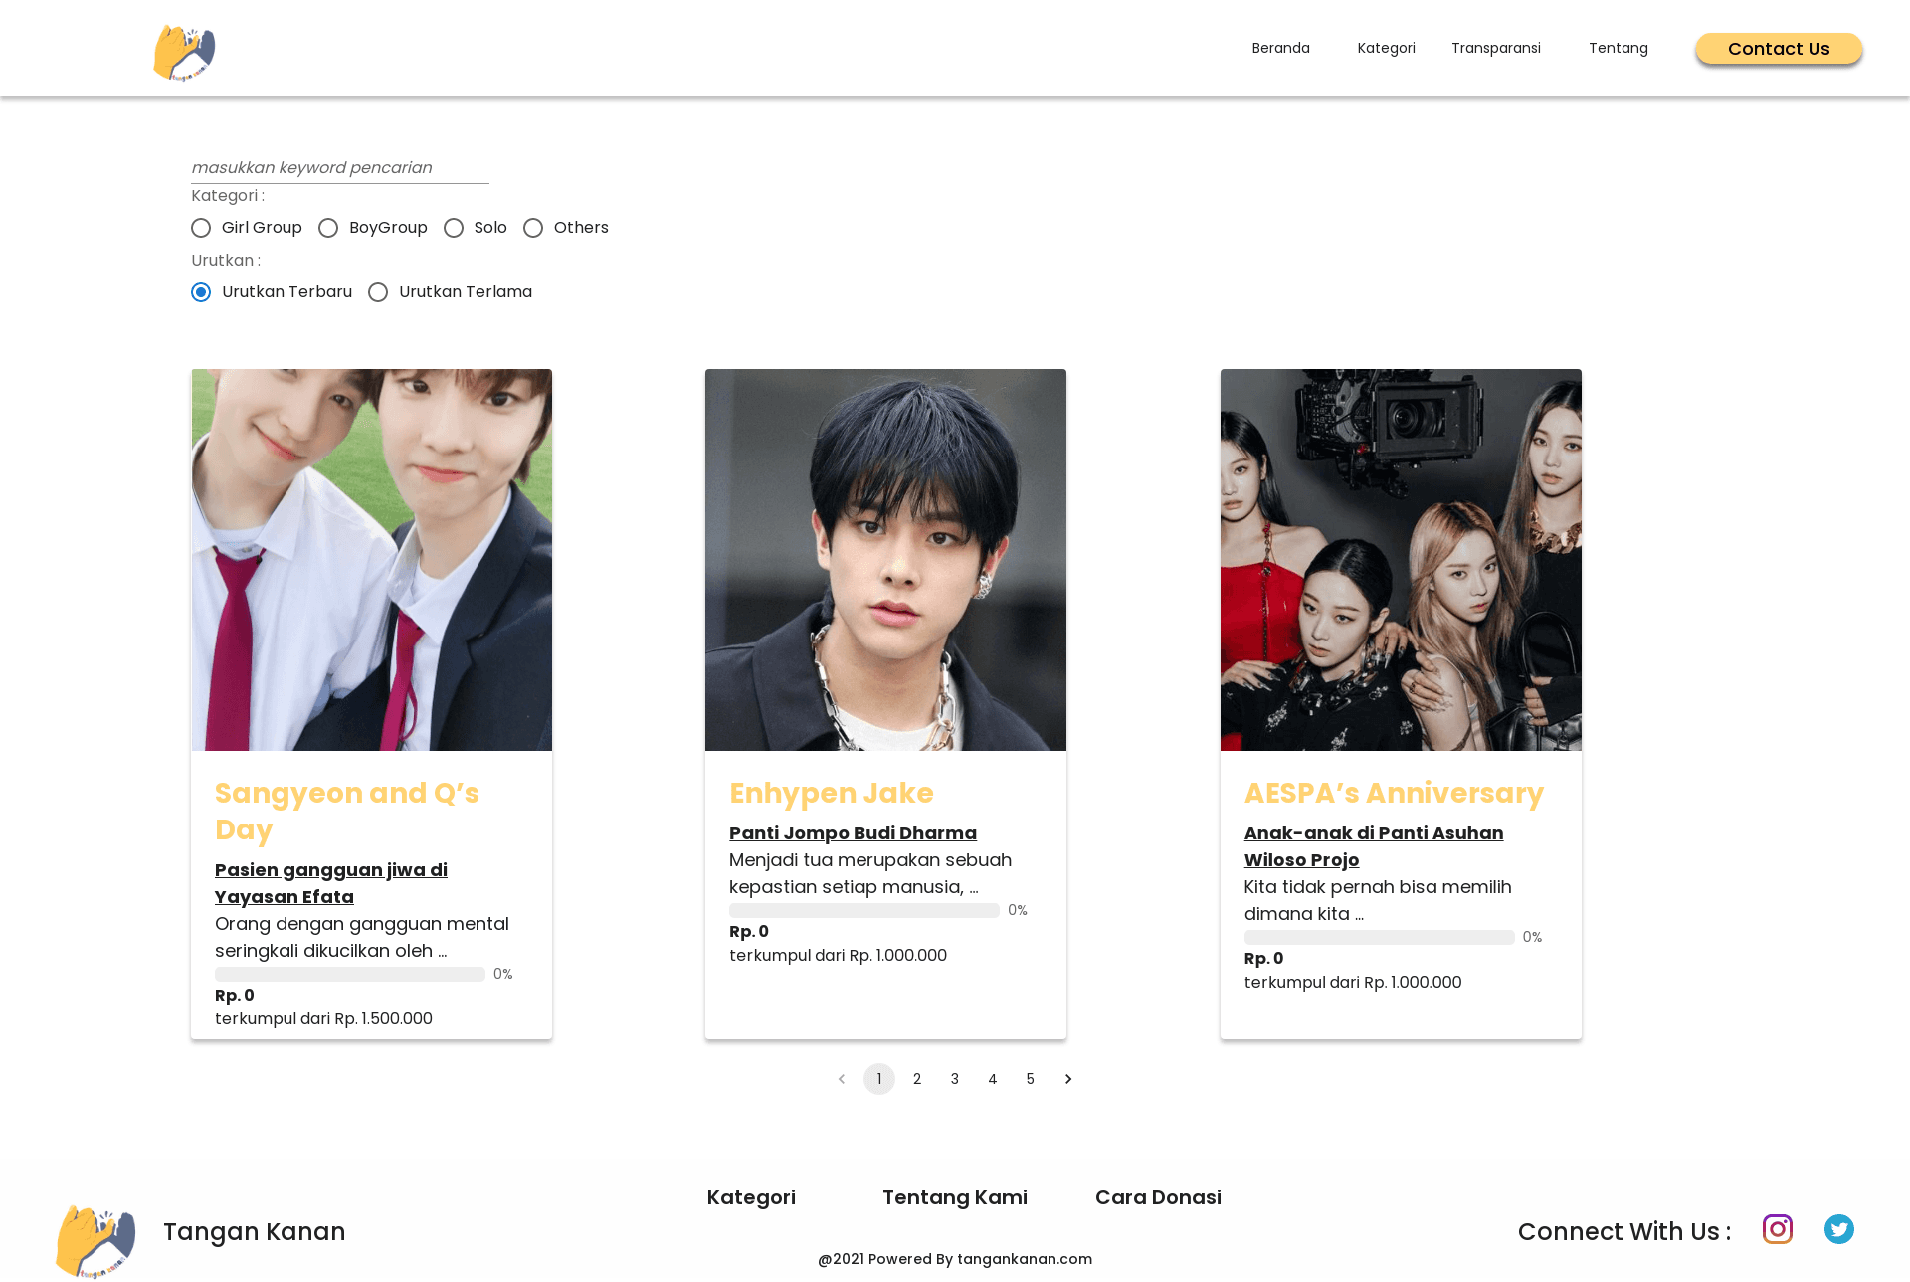Select the Solo category radio

454,228
